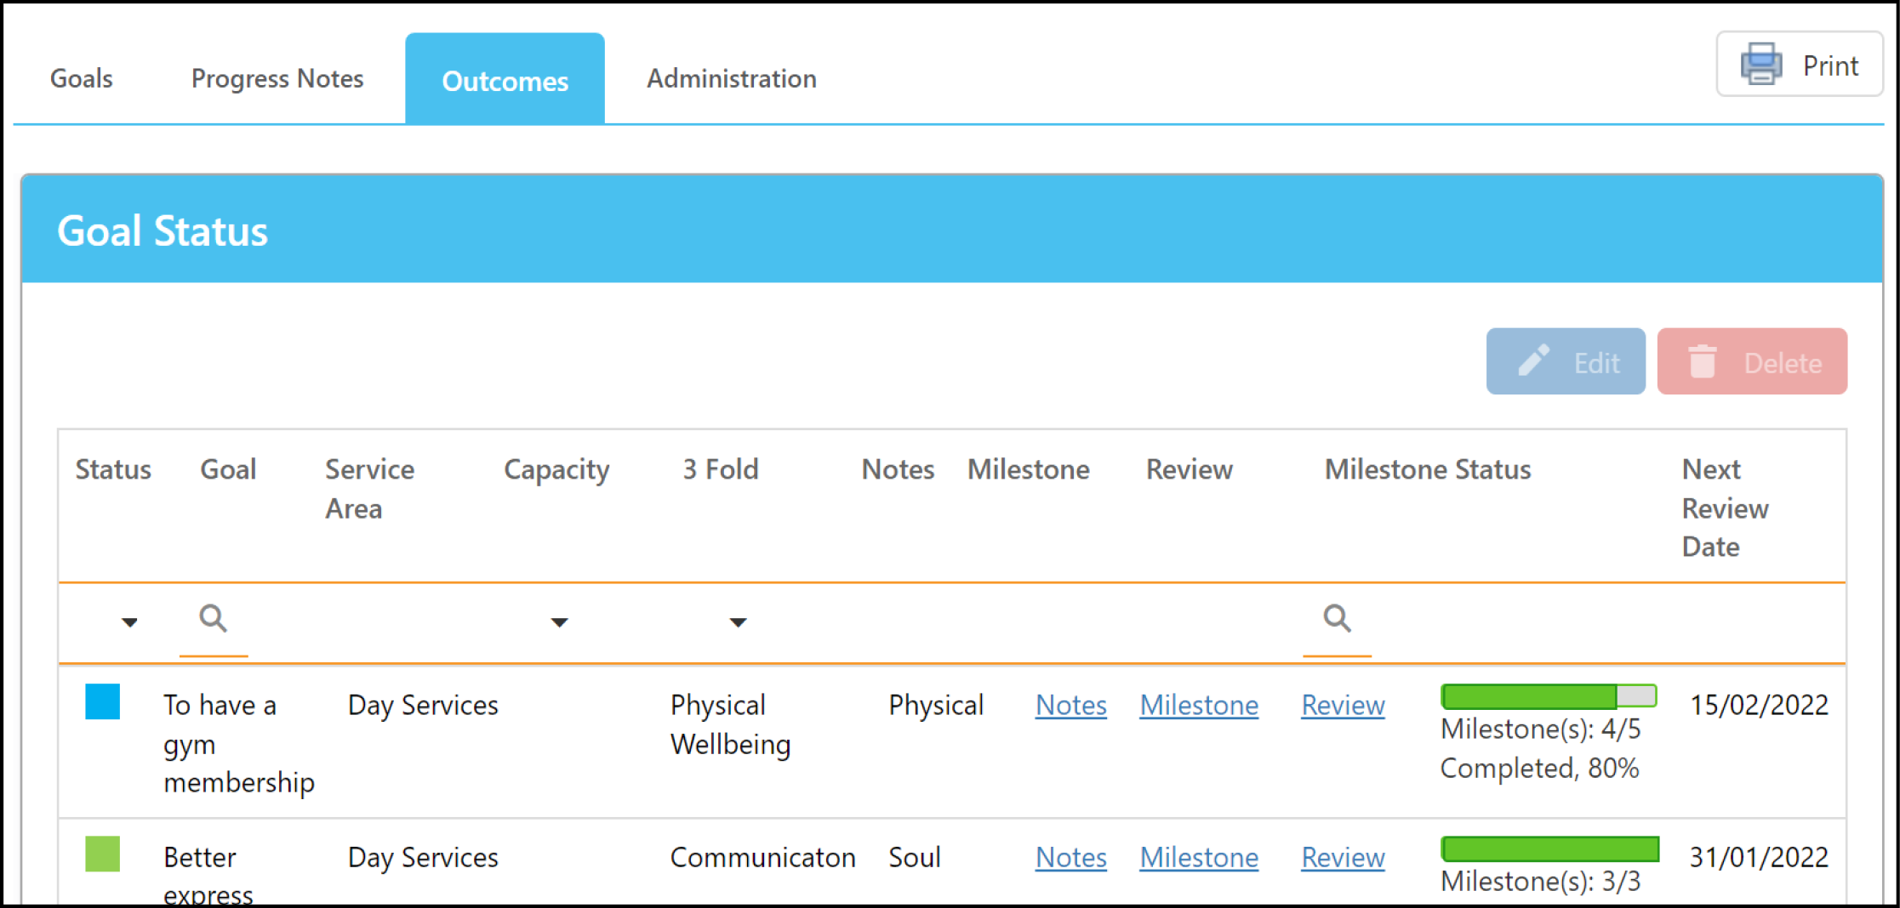Switch to the Goals tab

[x=82, y=78]
